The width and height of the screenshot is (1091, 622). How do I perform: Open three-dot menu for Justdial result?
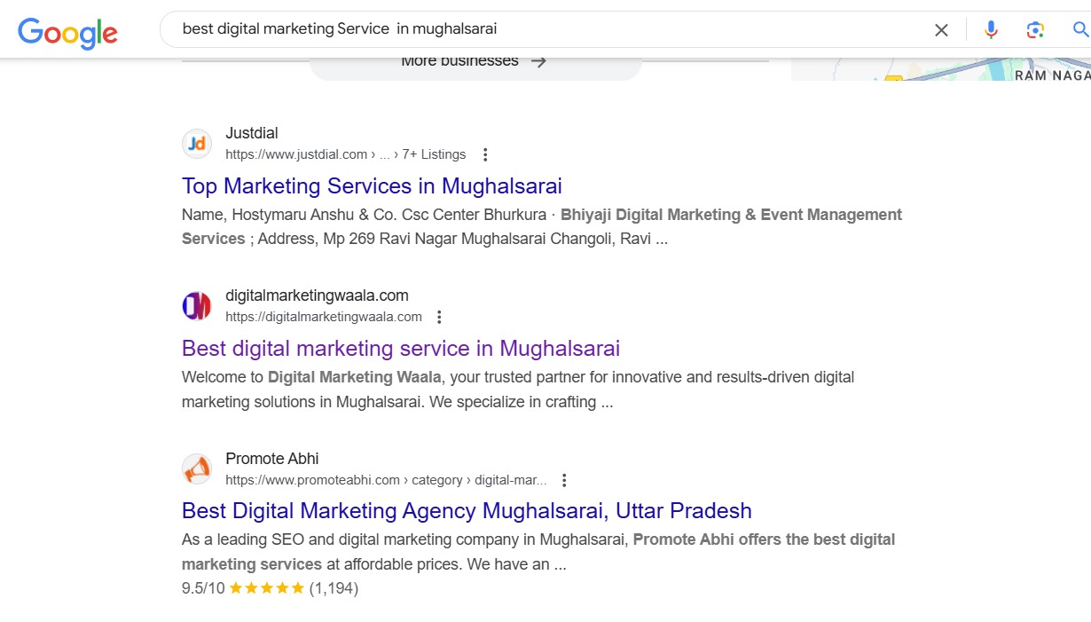point(485,155)
